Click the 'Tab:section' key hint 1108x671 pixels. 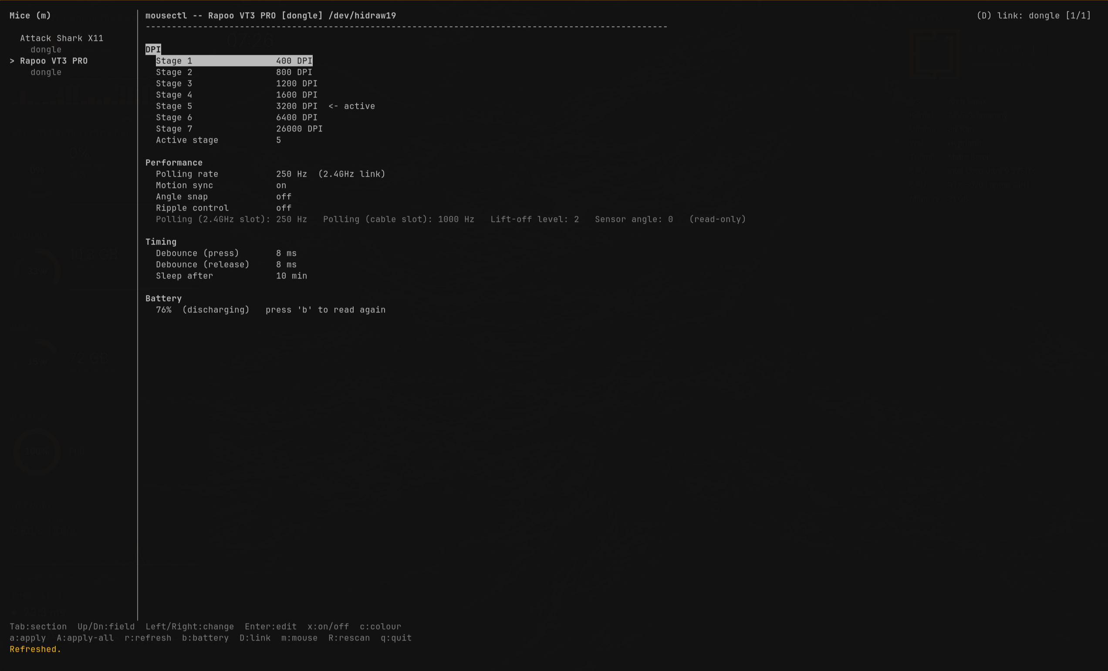tap(38, 627)
